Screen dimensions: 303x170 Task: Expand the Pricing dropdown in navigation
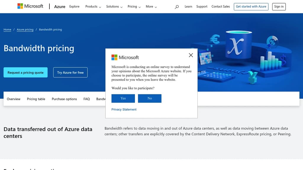(x=134, y=6)
